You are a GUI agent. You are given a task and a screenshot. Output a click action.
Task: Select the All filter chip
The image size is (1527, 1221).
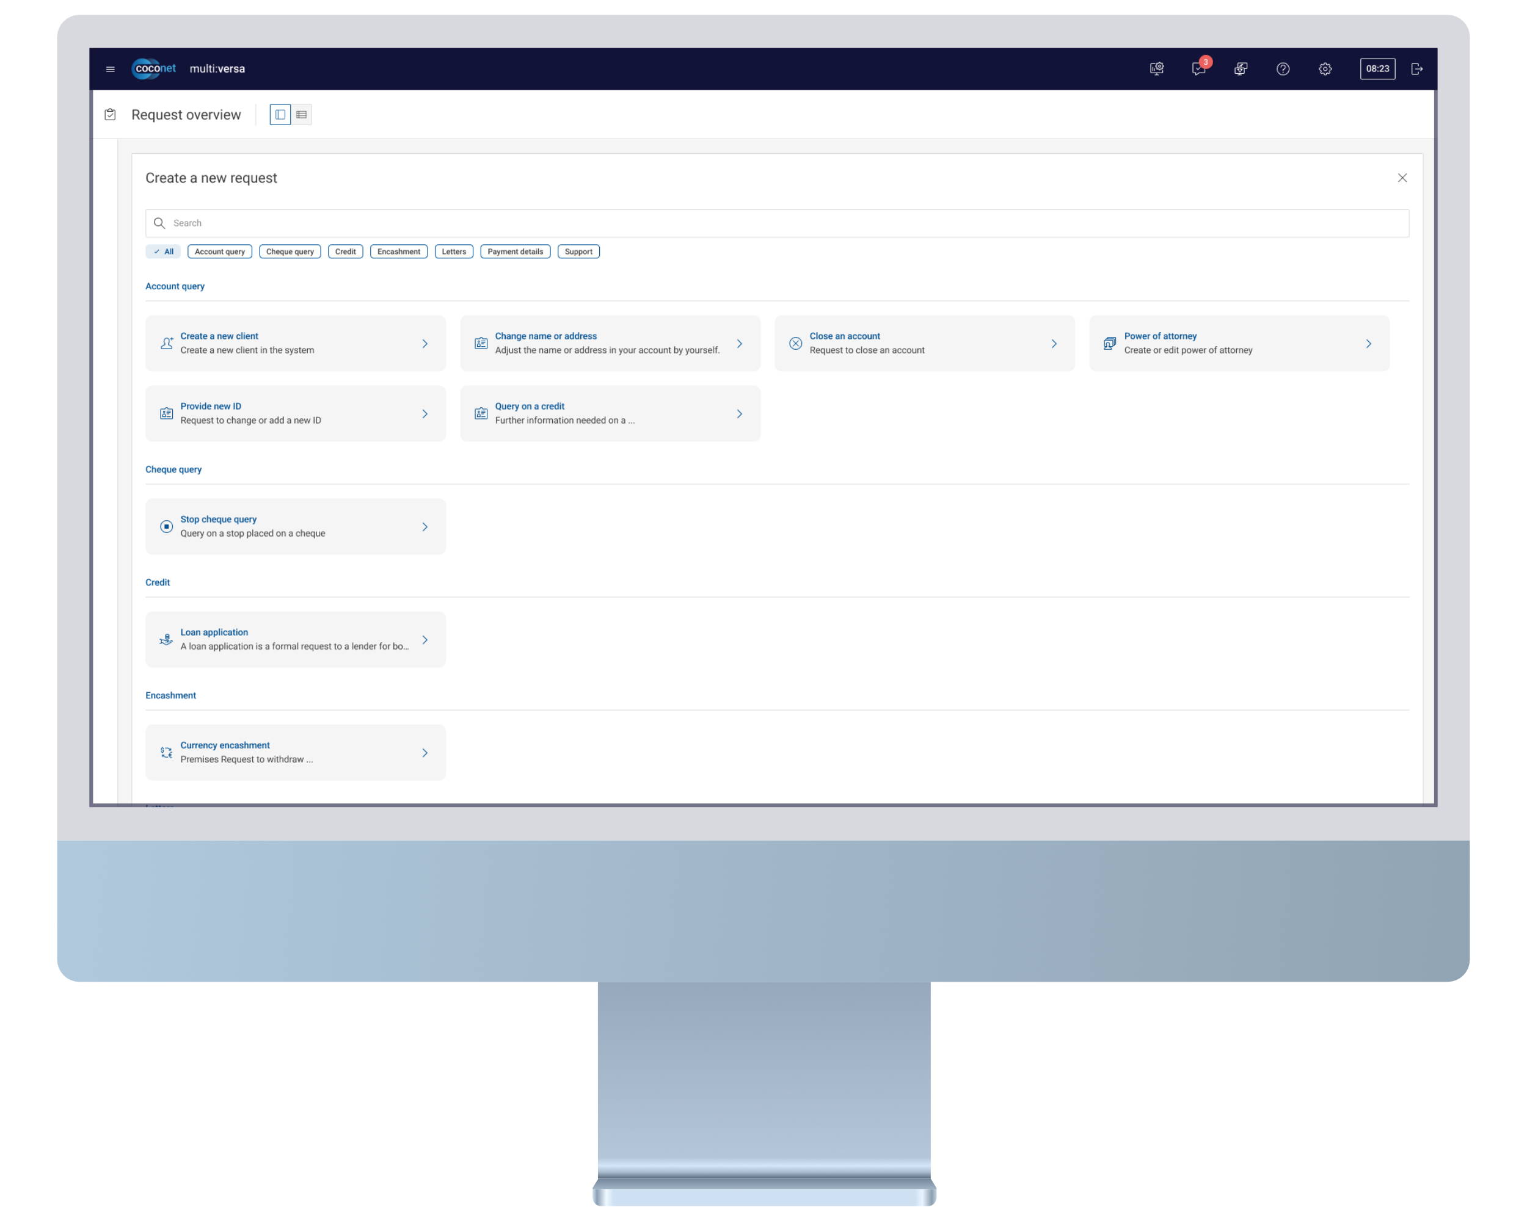click(164, 252)
